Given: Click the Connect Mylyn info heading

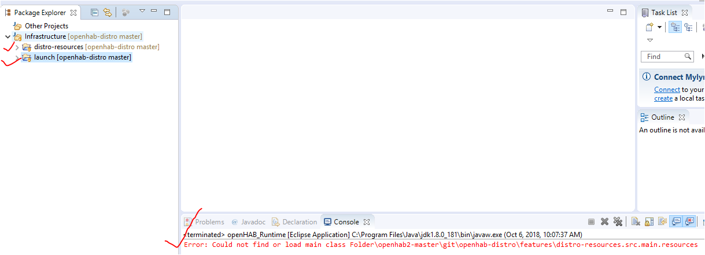Looking at the screenshot, I should (679, 77).
